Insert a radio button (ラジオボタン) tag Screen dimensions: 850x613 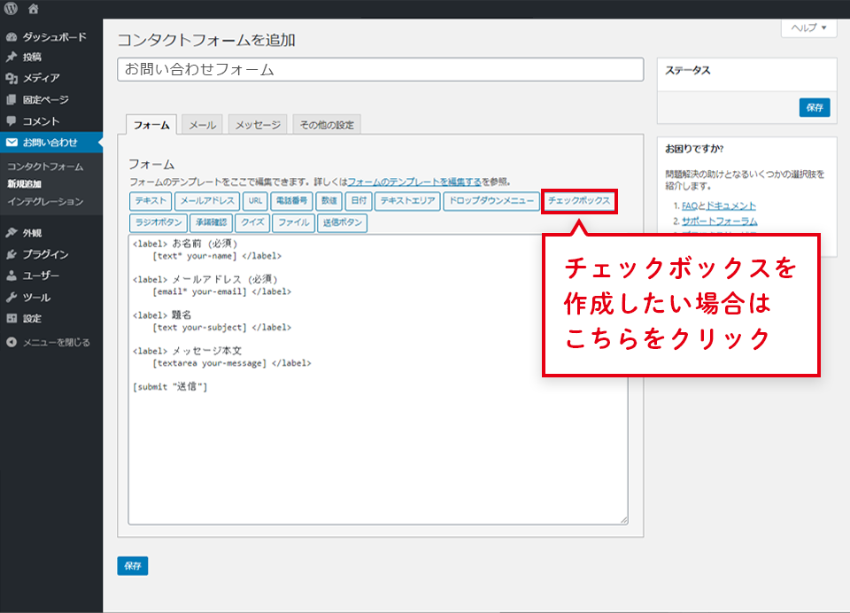point(158,222)
